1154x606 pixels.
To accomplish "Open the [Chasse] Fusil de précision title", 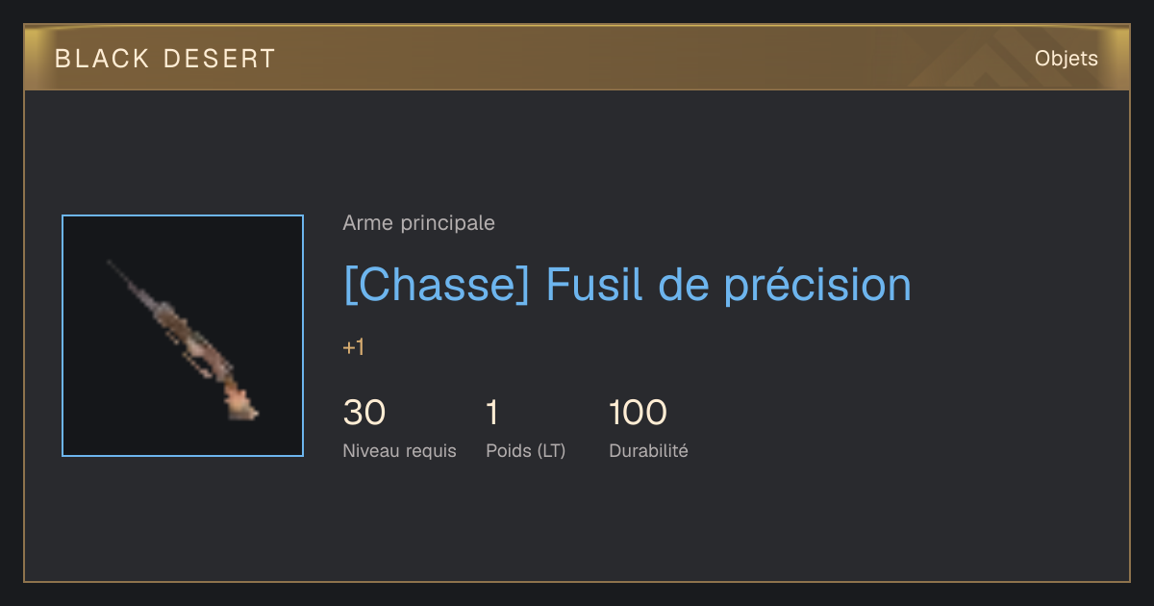I will point(627,285).
